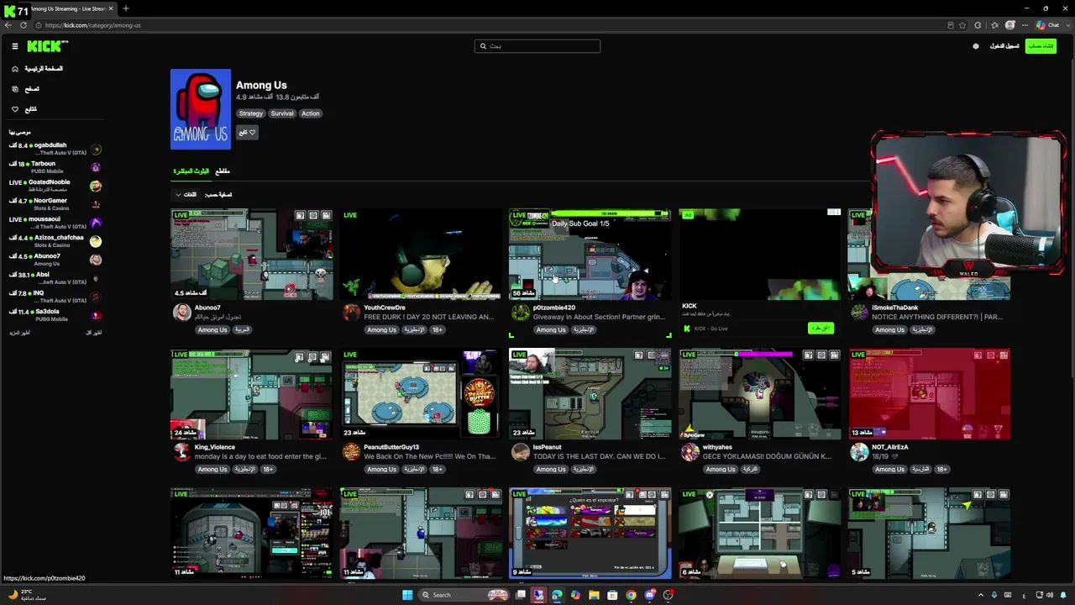
Task: Click the Action tag
Action: coord(311,113)
